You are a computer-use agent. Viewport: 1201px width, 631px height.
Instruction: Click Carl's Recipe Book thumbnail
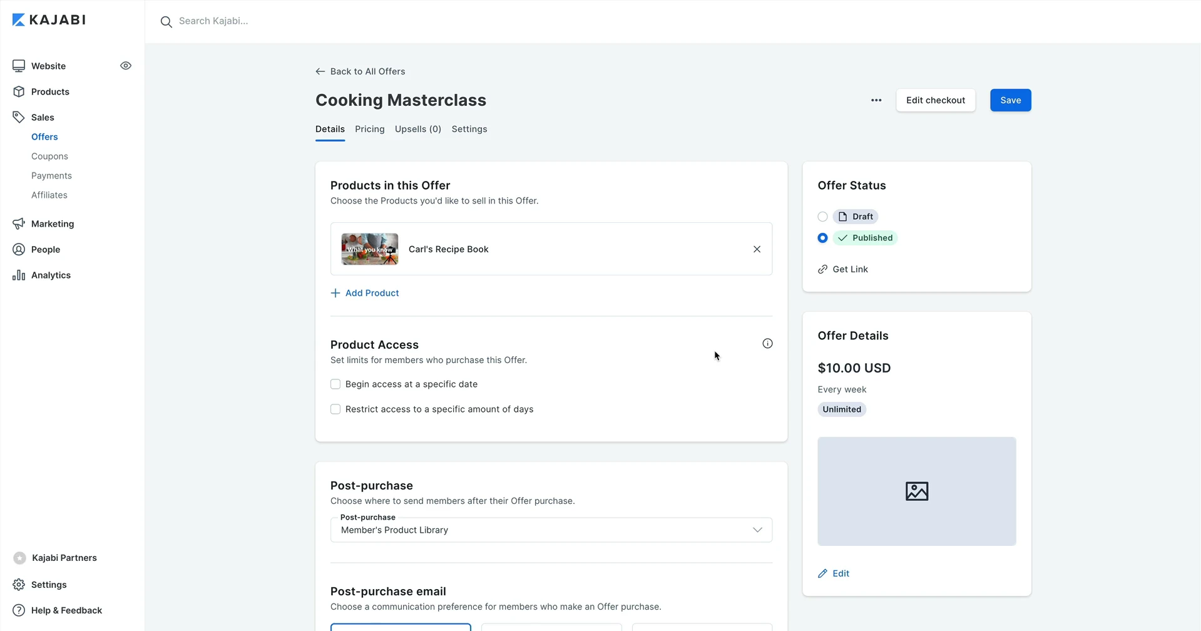(369, 249)
